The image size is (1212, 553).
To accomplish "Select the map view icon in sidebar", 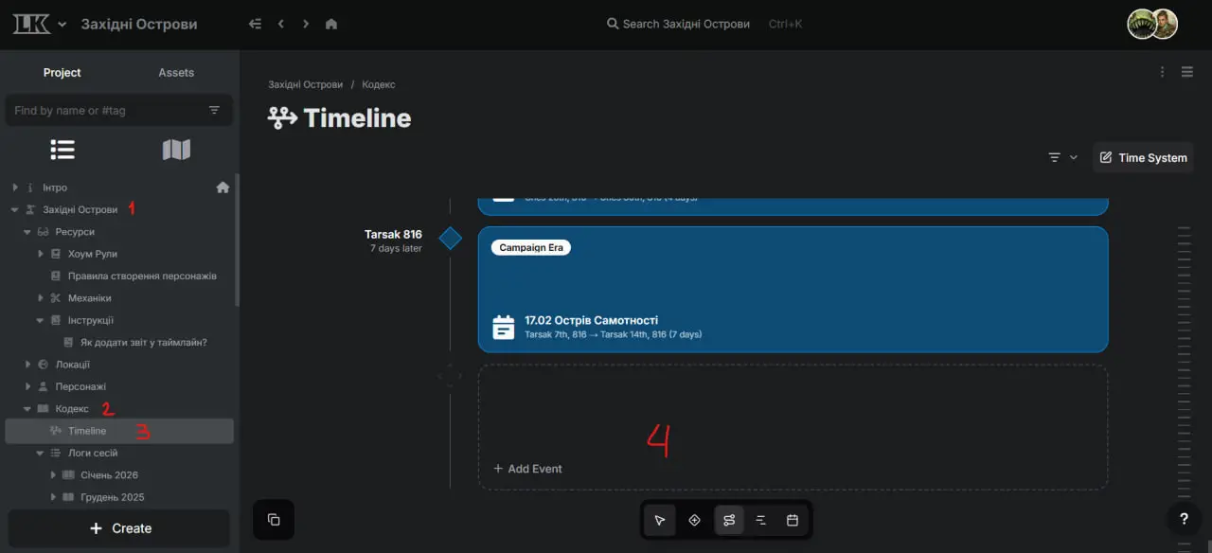I will [x=176, y=150].
